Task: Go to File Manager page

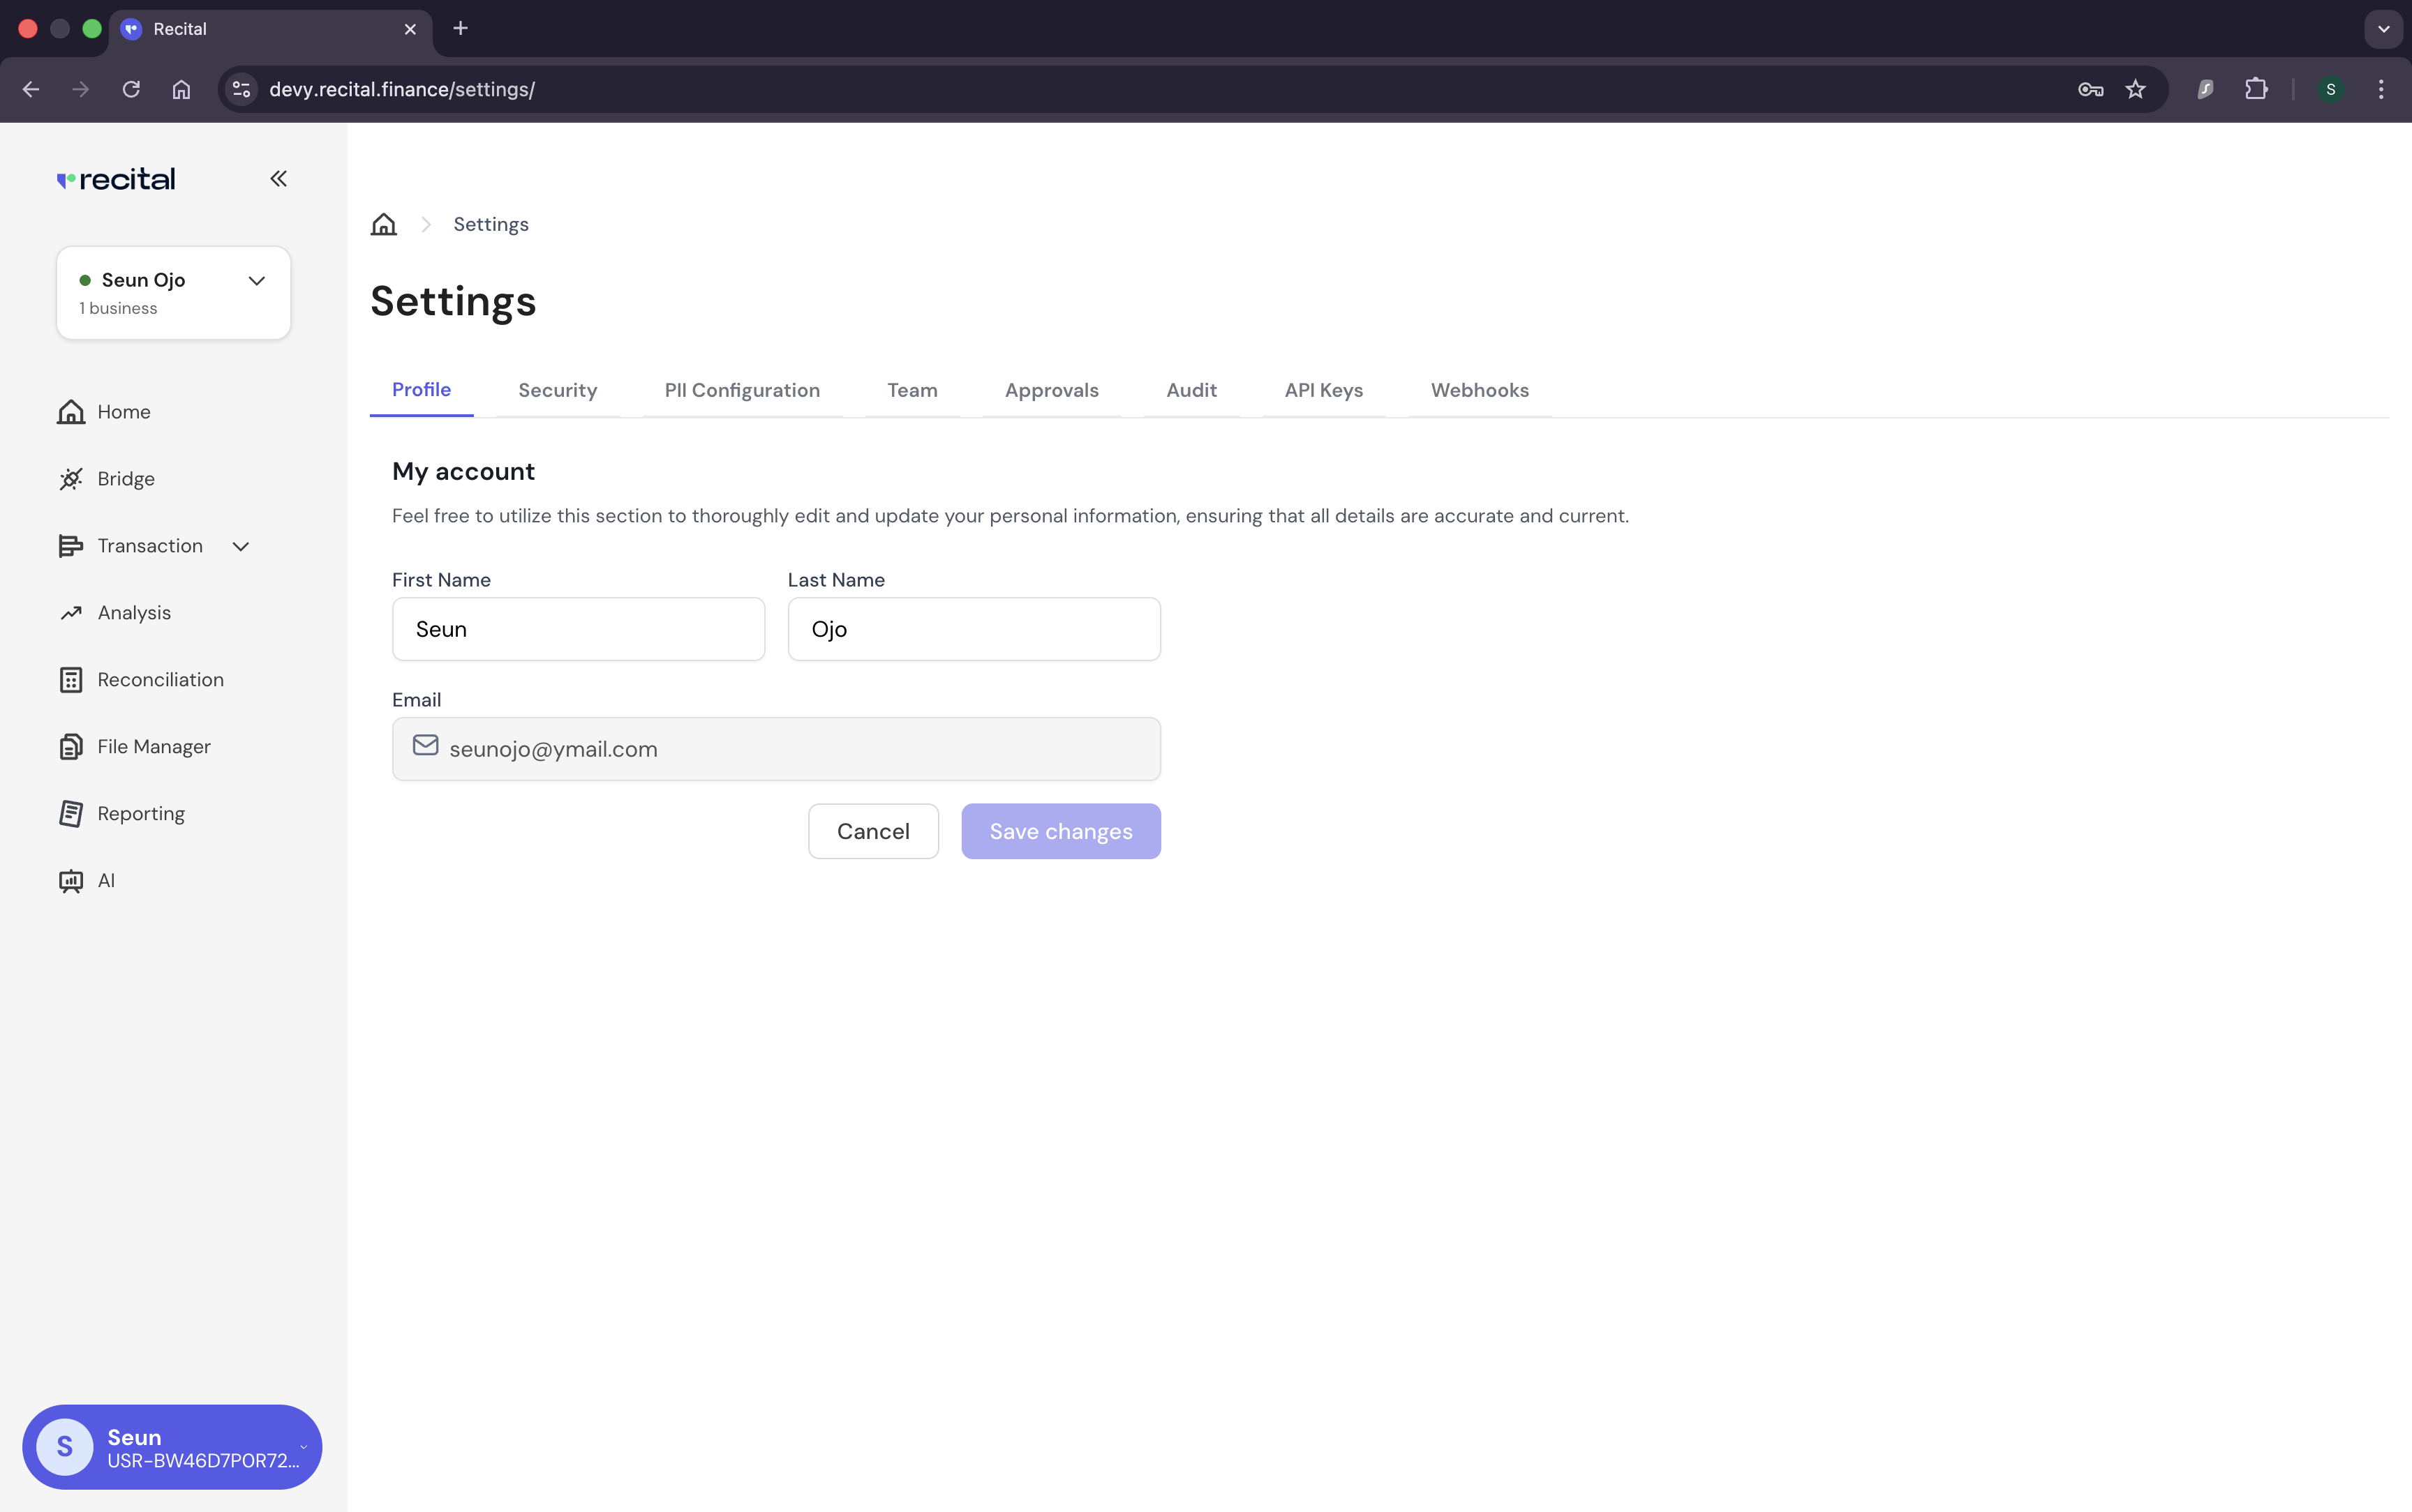Action: [153, 747]
